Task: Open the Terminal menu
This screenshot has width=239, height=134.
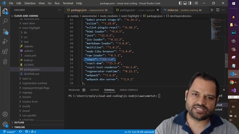Action: click(x=68, y=3)
